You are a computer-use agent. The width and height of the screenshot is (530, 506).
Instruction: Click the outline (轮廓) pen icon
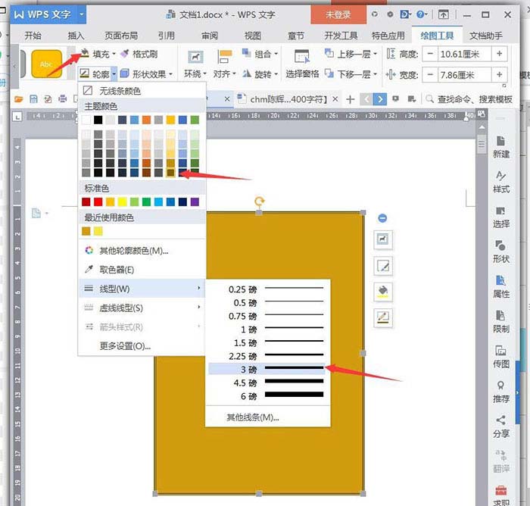click(84, 73)
